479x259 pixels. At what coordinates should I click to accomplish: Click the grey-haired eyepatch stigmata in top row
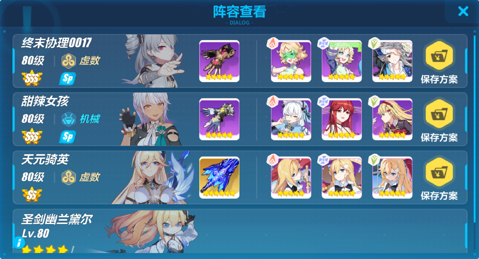point(392,61)
